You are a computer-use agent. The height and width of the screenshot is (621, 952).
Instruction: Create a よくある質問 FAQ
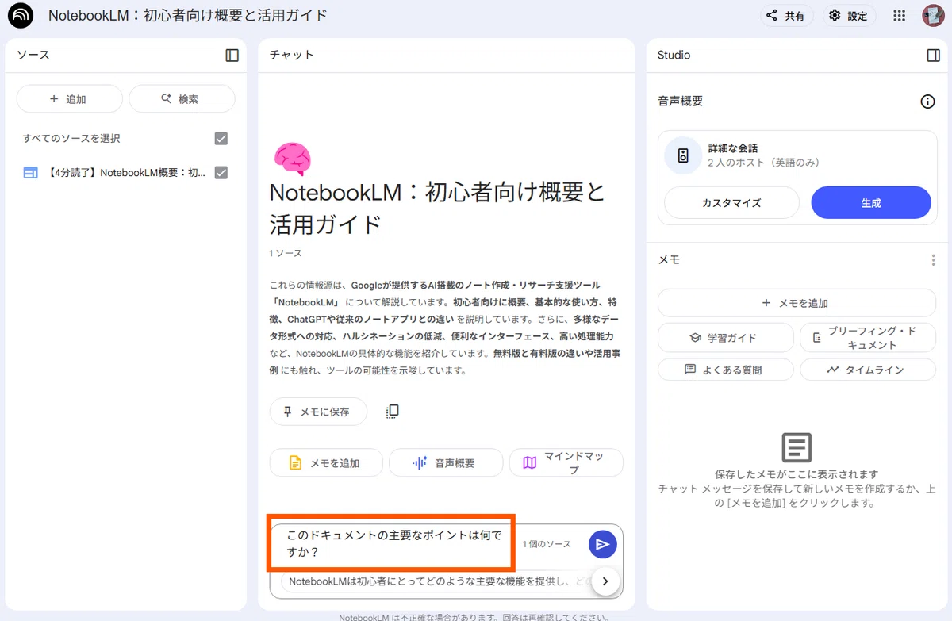(725, 370)
